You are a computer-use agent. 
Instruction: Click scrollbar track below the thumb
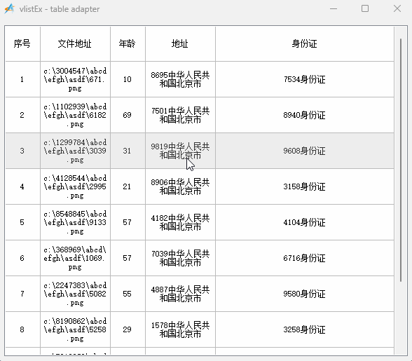coord(401,318)
